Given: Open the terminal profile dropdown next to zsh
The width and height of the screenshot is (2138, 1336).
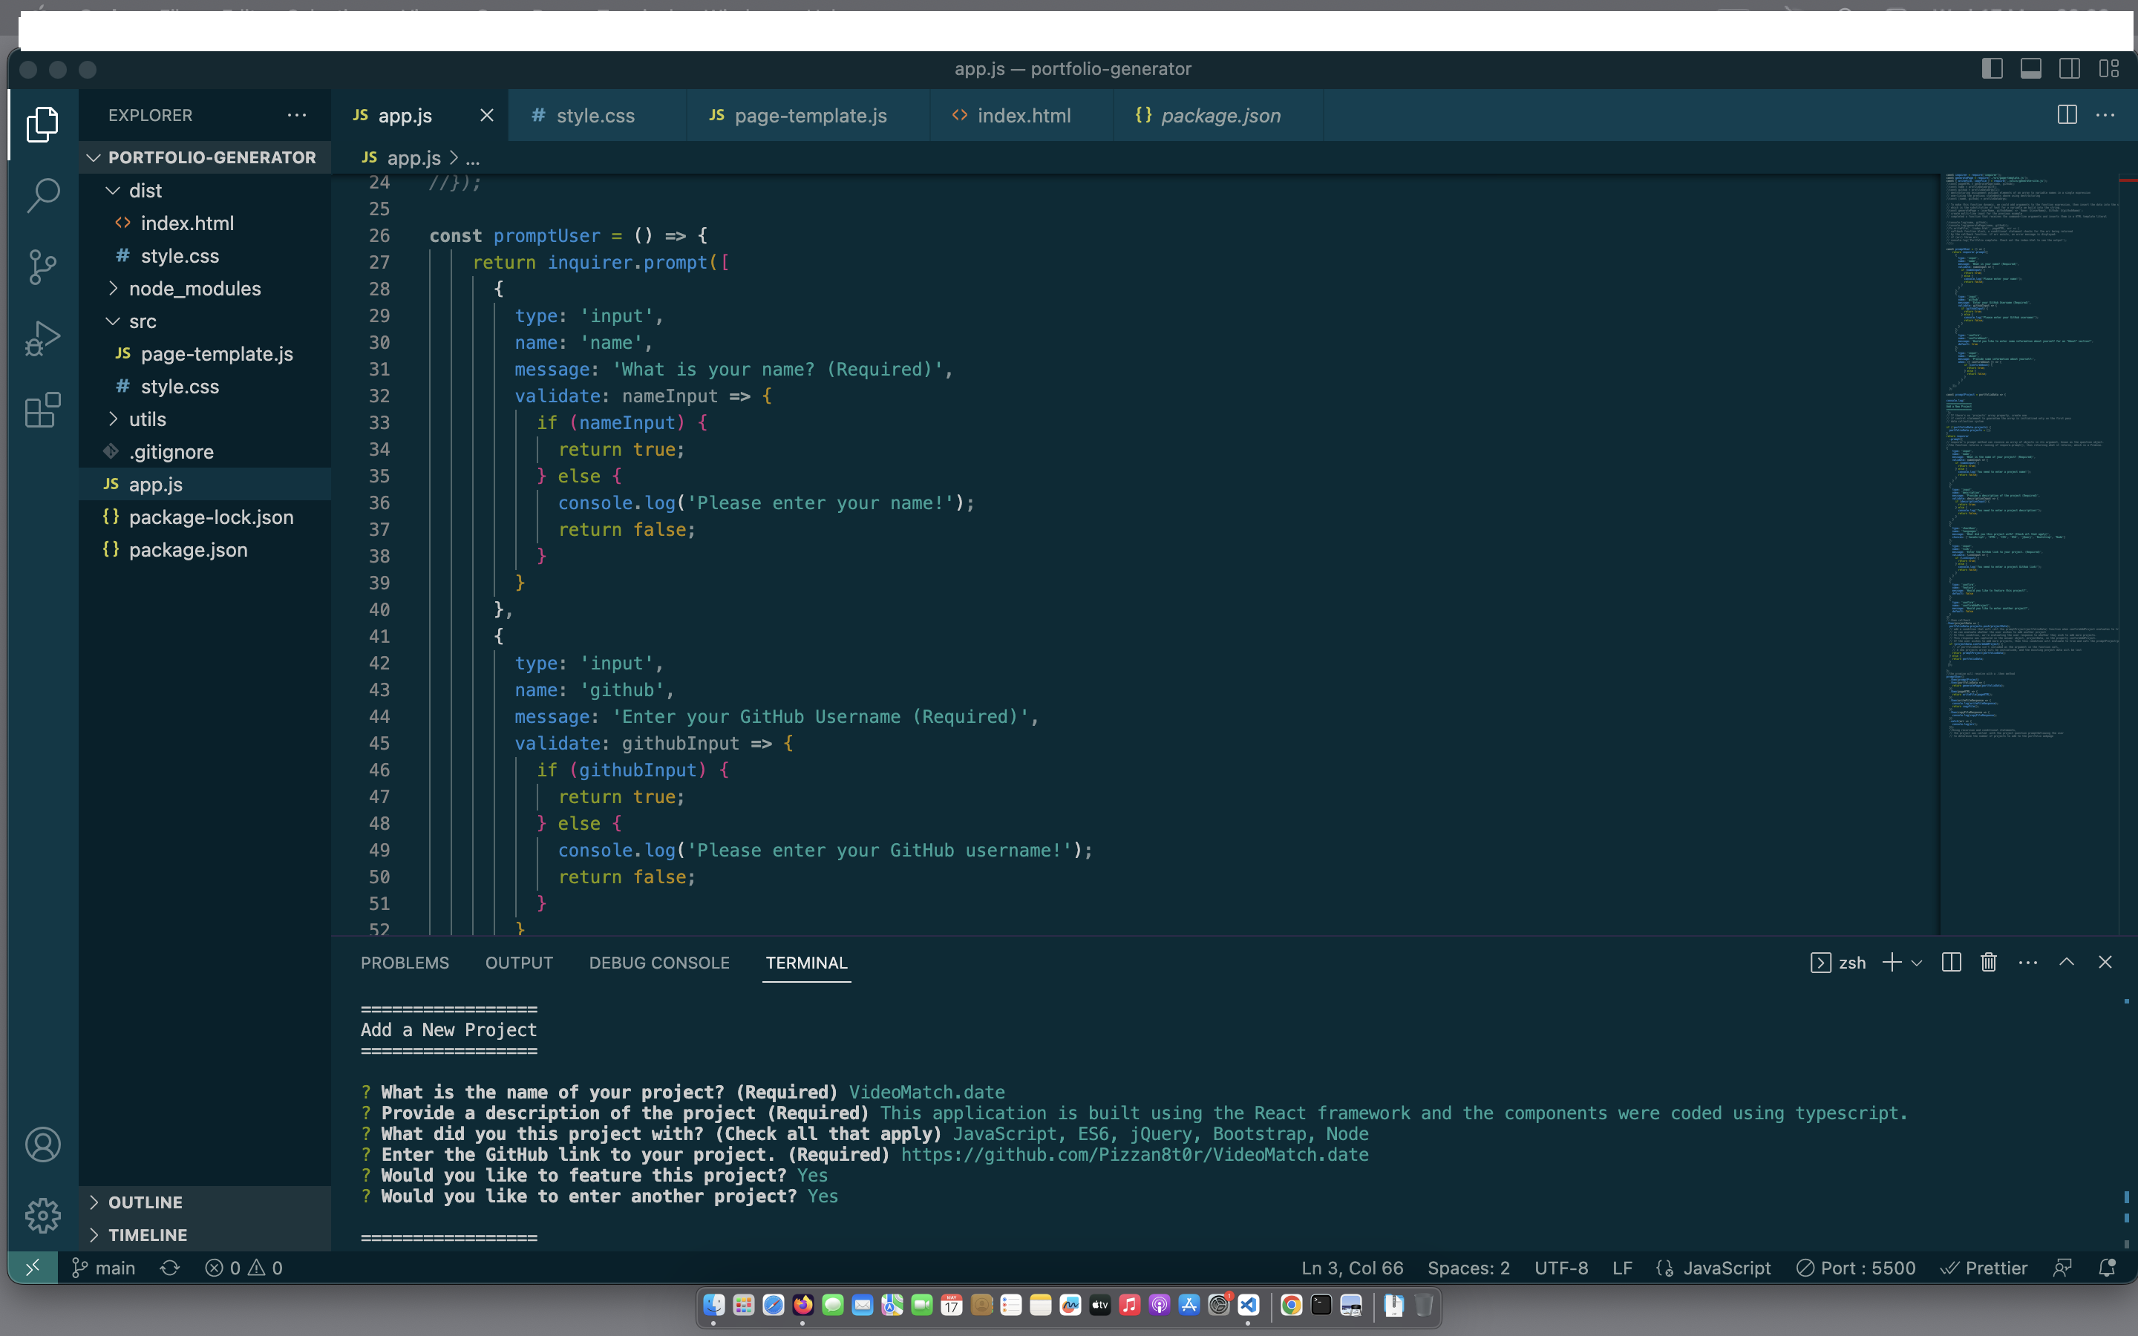Looking at the screenshot, I should (1915, 962).
